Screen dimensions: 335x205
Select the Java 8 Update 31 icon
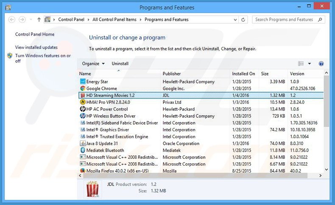tap(83, 143)
